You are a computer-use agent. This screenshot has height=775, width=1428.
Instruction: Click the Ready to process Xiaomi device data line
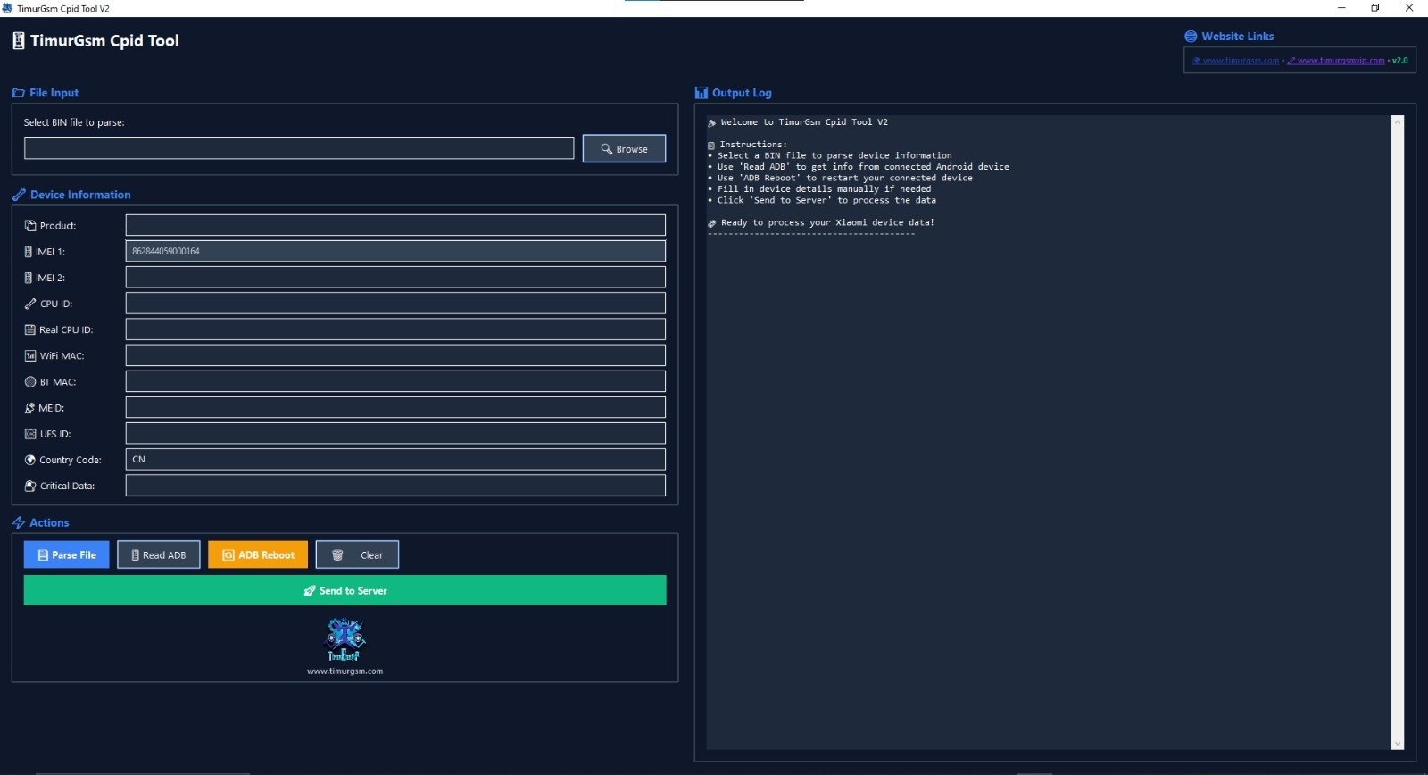[x=827, y=222]
